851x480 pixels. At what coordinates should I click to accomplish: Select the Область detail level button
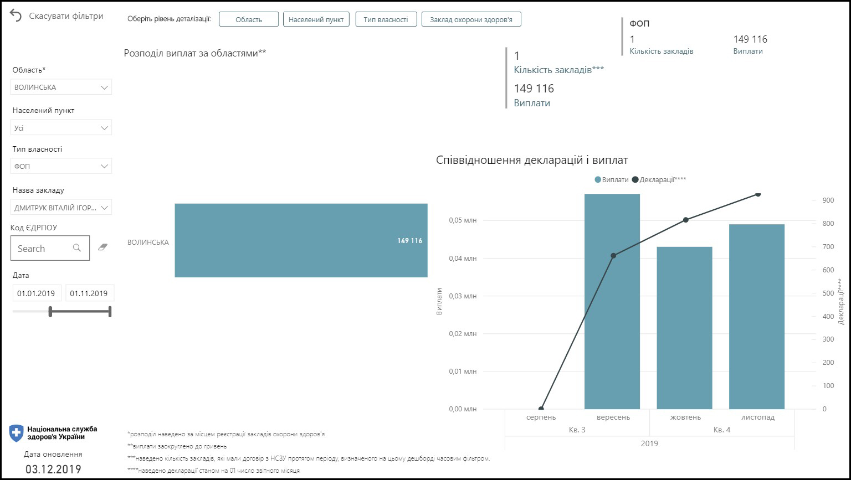coord(248,19)
